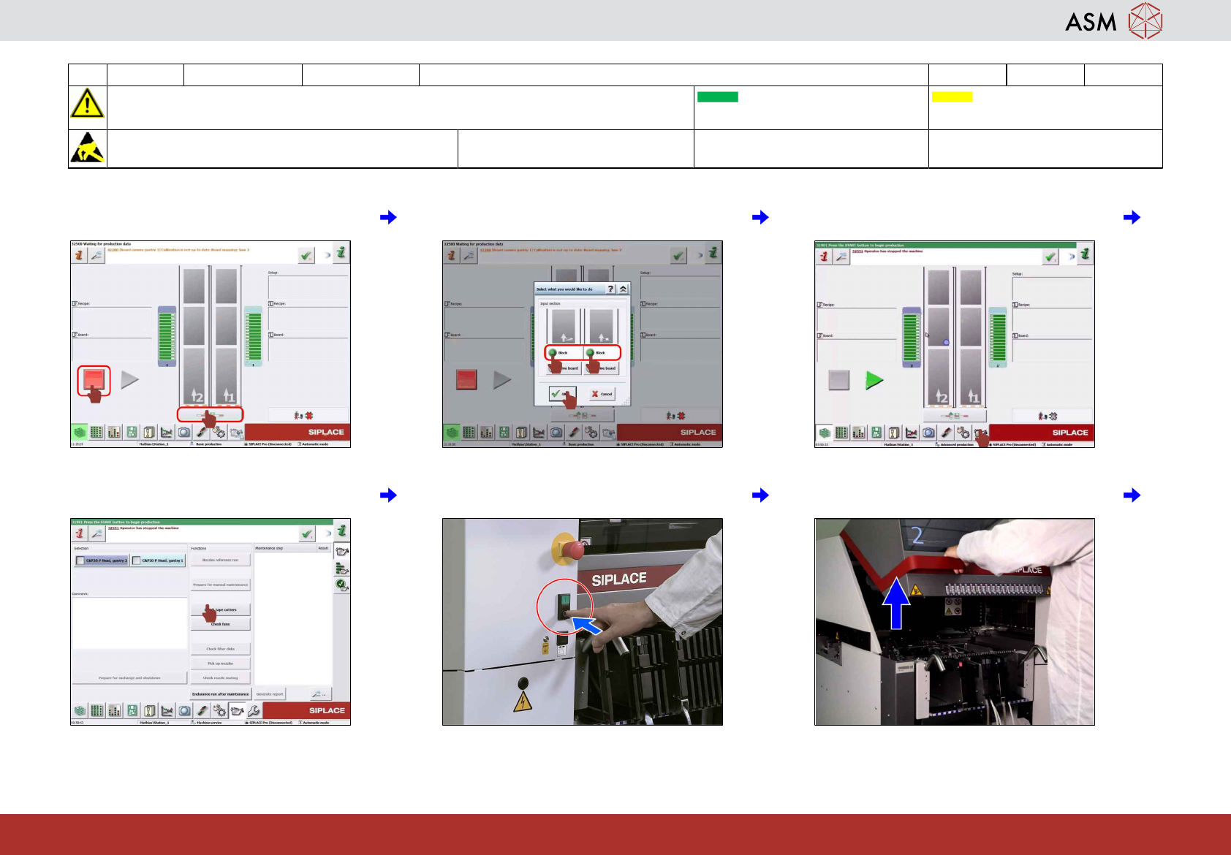This screenshot has height=855, width=1231.
Task: Select feeder table 1 in first screenshot
Action: 253,336
